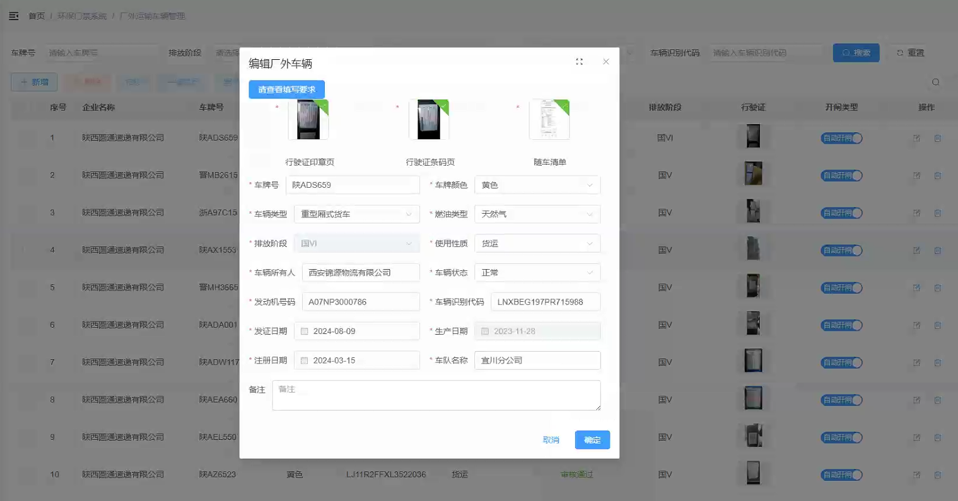Toggle 自动开闸 switch for row 4

point(842,250)
